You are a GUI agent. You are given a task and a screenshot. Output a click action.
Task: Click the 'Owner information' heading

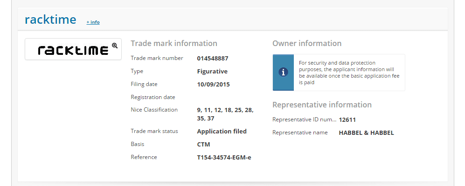307,43
